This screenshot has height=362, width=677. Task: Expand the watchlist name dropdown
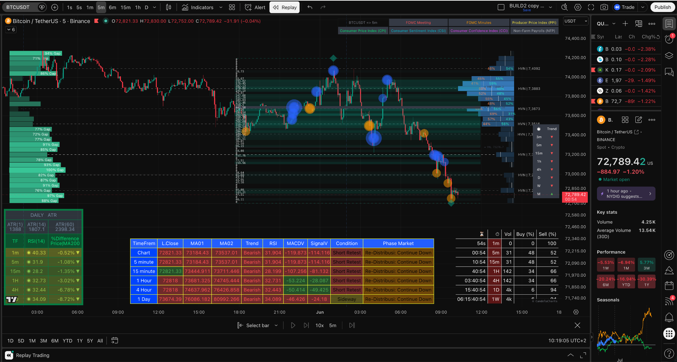(x=614, y=24)
